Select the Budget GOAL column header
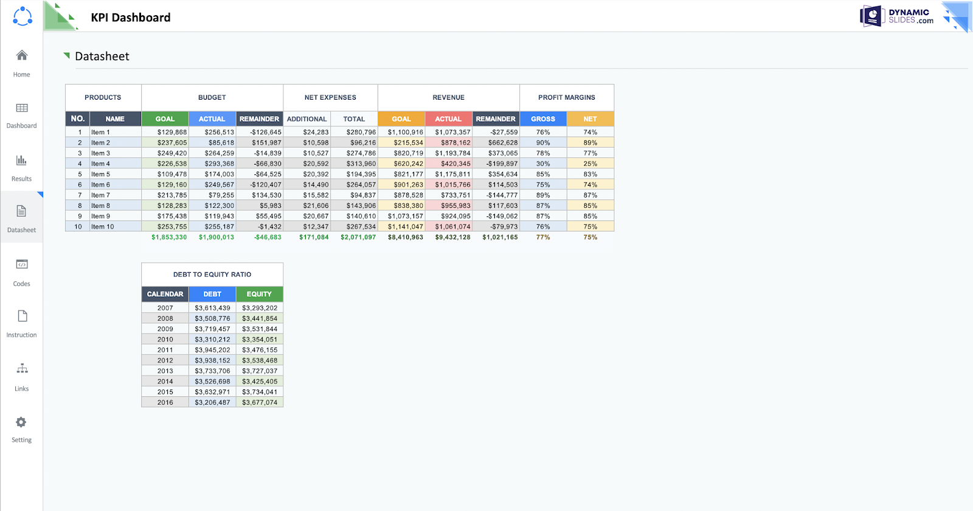 [x=165, y=119]
